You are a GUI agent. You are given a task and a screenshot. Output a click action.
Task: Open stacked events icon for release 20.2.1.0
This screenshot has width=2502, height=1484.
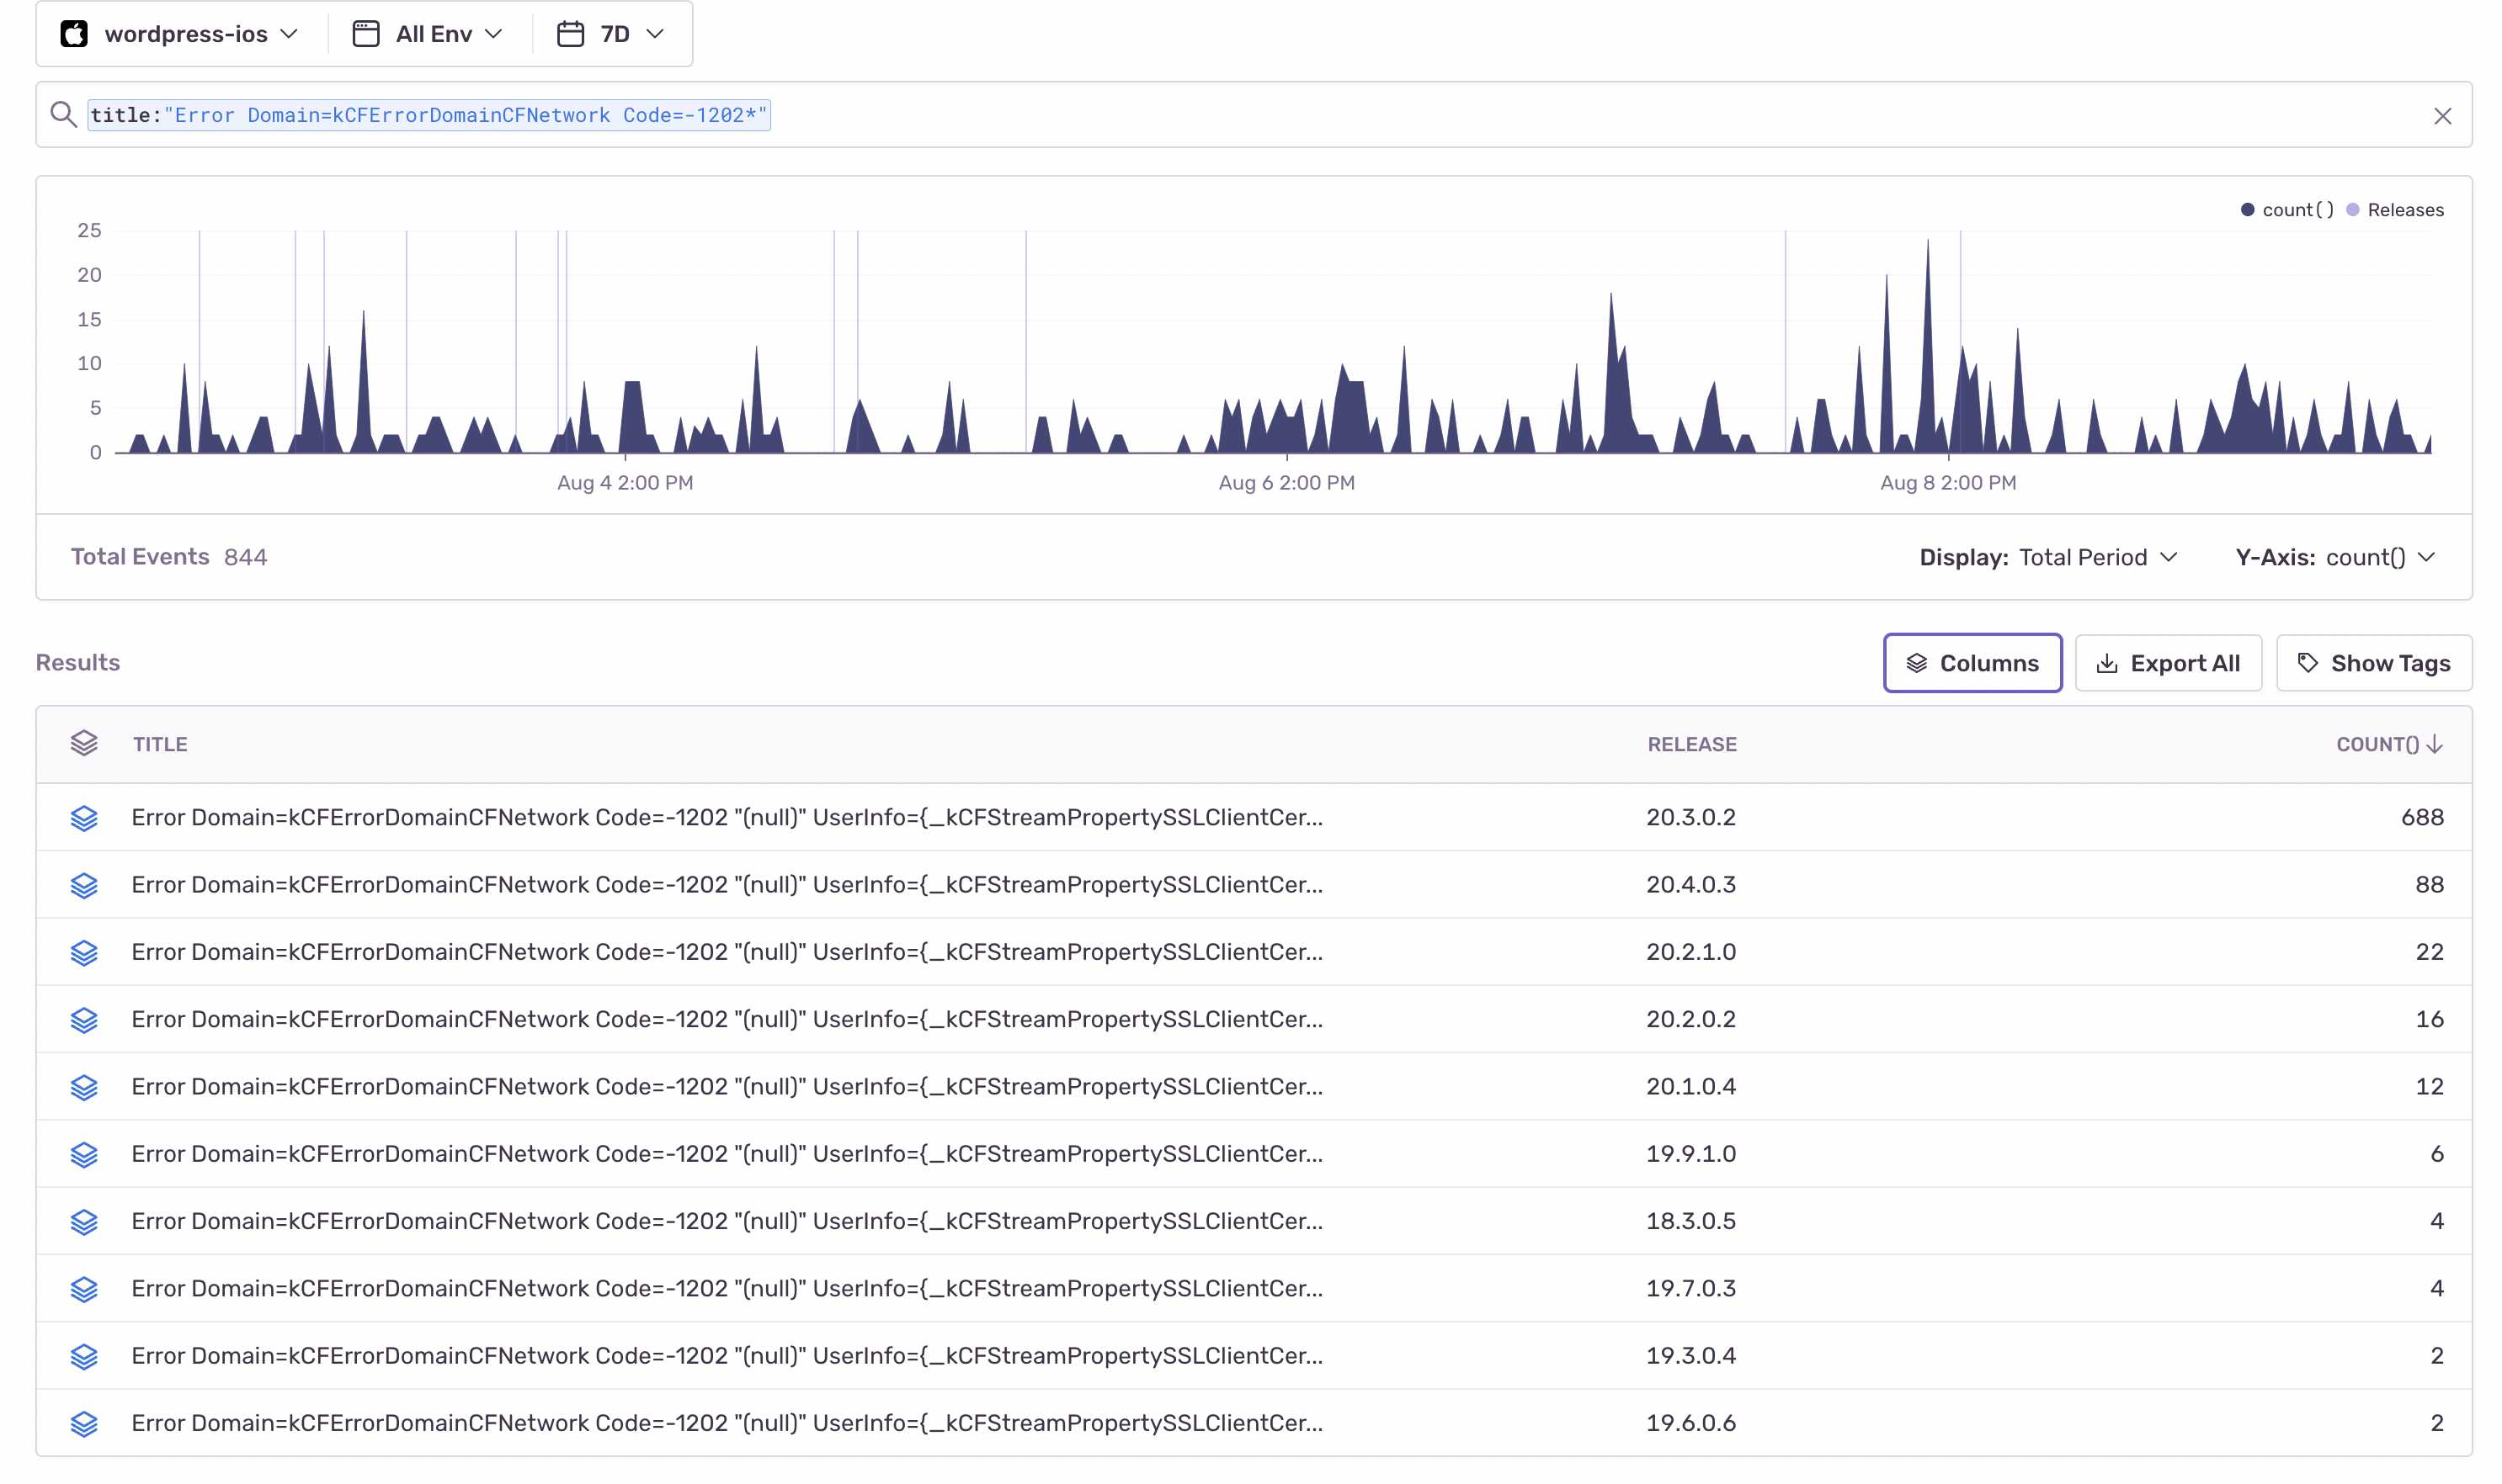(x=84, y=952)
